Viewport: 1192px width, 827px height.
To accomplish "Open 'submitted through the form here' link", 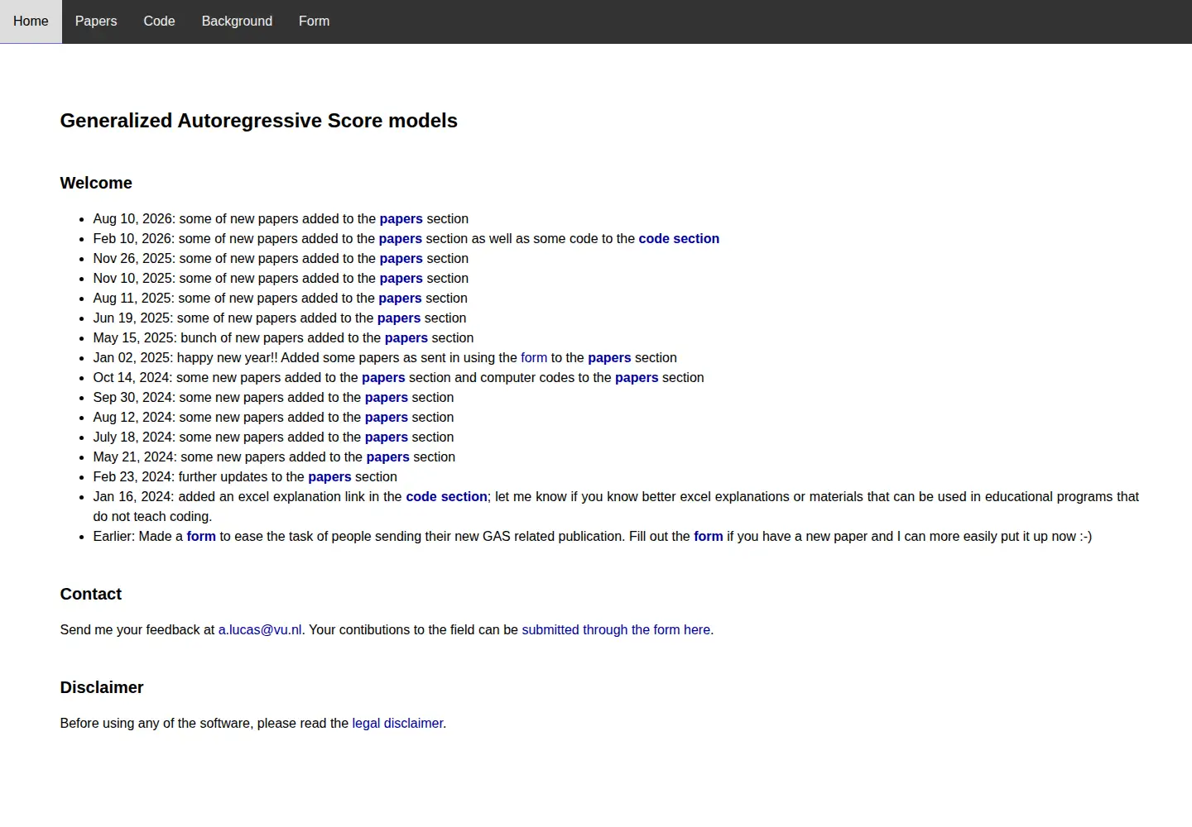I will click(x=616, y=630).
